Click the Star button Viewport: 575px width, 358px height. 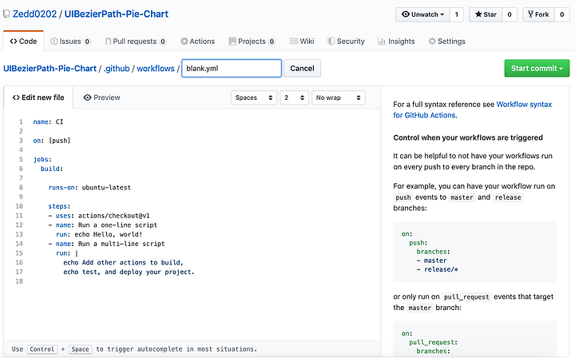click(x=486, y=14)
